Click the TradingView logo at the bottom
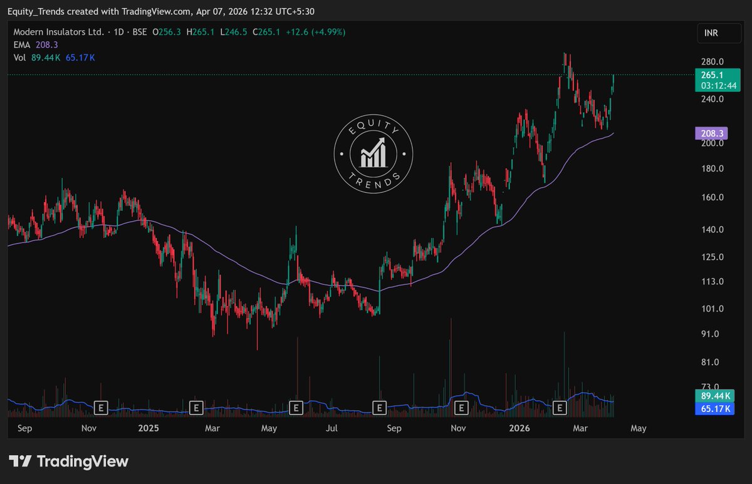Image resolution: width=752 pixels, height=484 pixels. point(69,462)
